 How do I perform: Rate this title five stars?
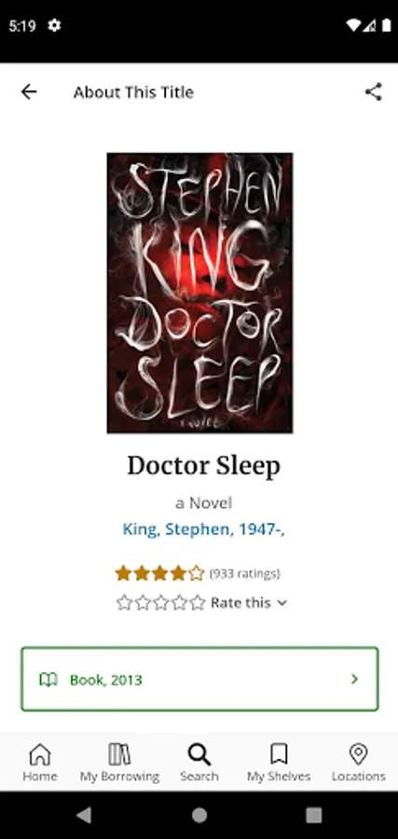point(198,603)
